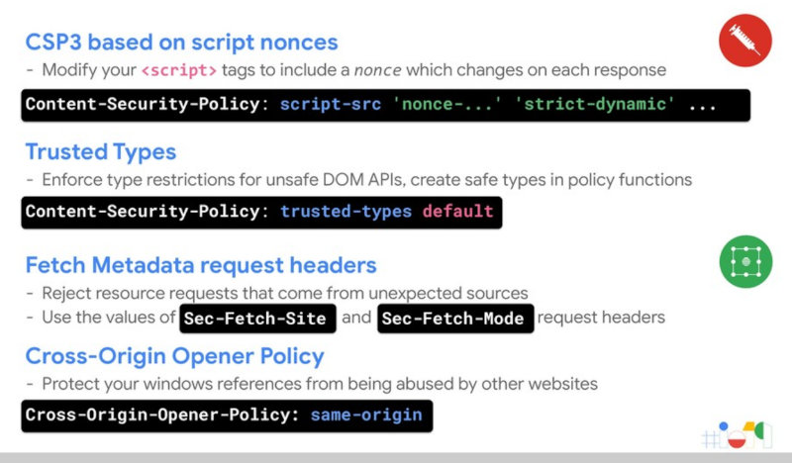Click the Sec-Fetch-Mode header badge
The width and height of the screenshot is (792, 463).
[455, 320]
